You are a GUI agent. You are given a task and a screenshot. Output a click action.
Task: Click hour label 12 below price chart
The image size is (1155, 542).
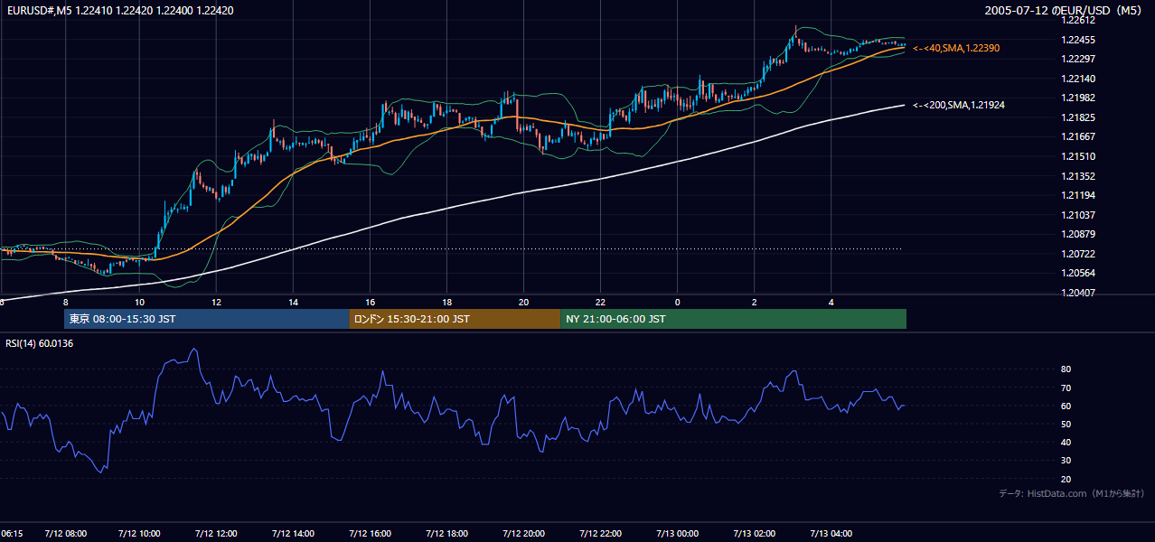[217, 302]
